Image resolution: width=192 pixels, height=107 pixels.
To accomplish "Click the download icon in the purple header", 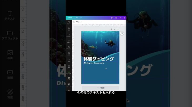I will (120, 17).
